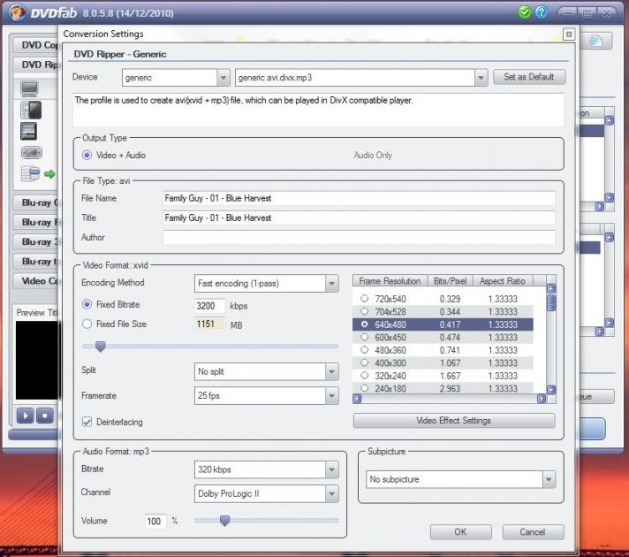Viewport: 629px width, 557px height.
Task: Click the Title input field
Action: [359, 217]
